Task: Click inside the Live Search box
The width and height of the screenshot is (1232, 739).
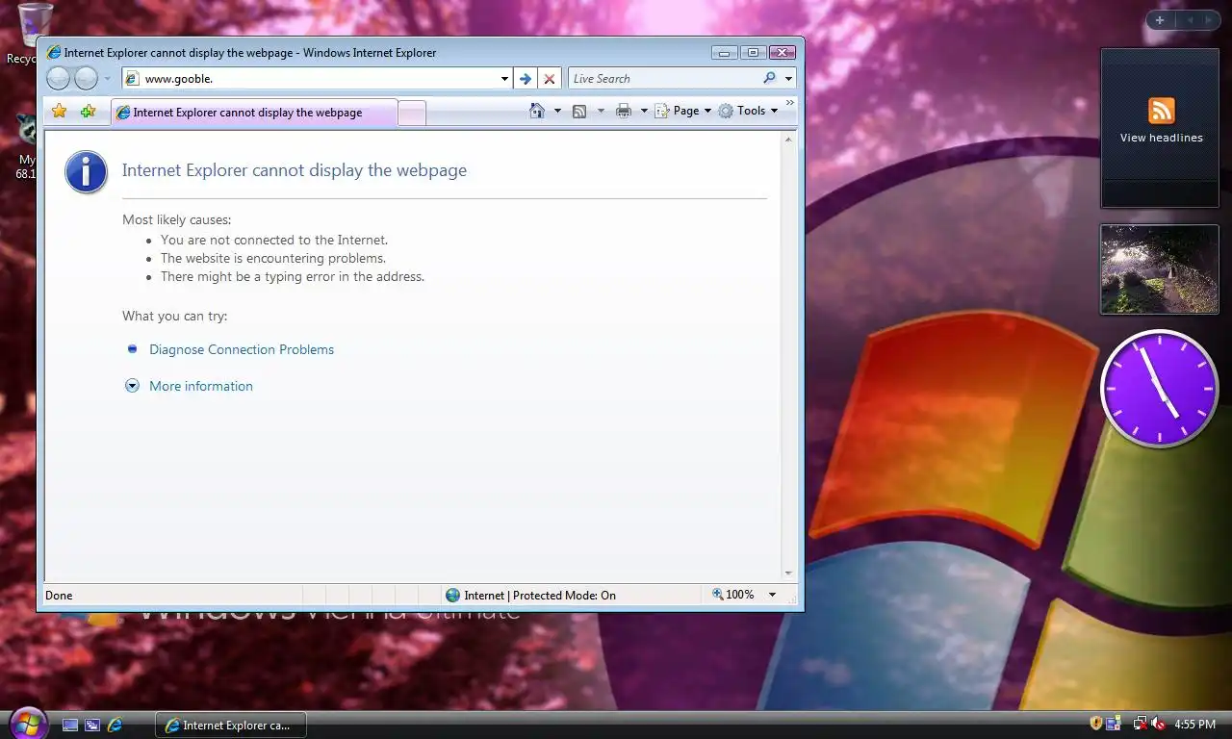Action: click(x=664, y=79)
